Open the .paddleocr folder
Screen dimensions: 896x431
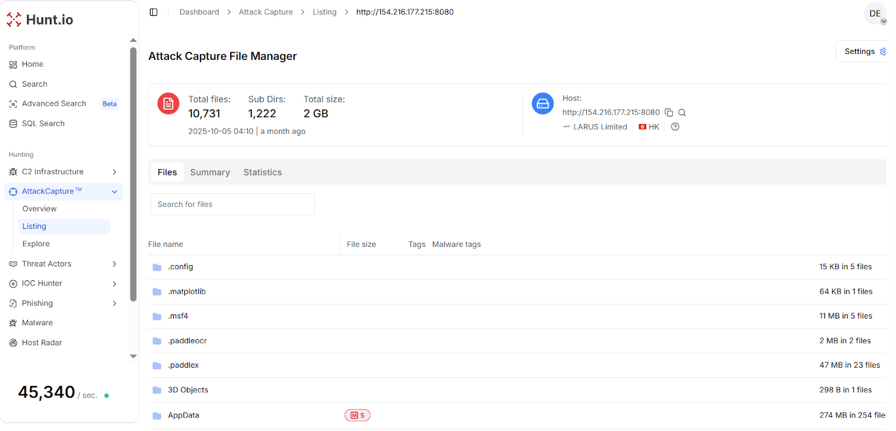click(x=188, y=341)
